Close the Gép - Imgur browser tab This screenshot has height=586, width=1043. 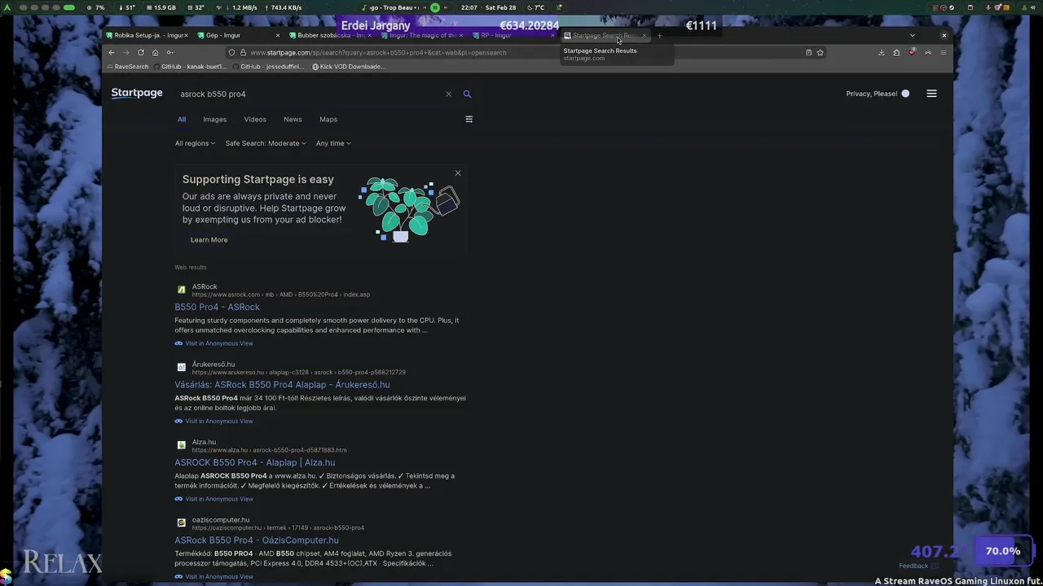tap(277, 35)
